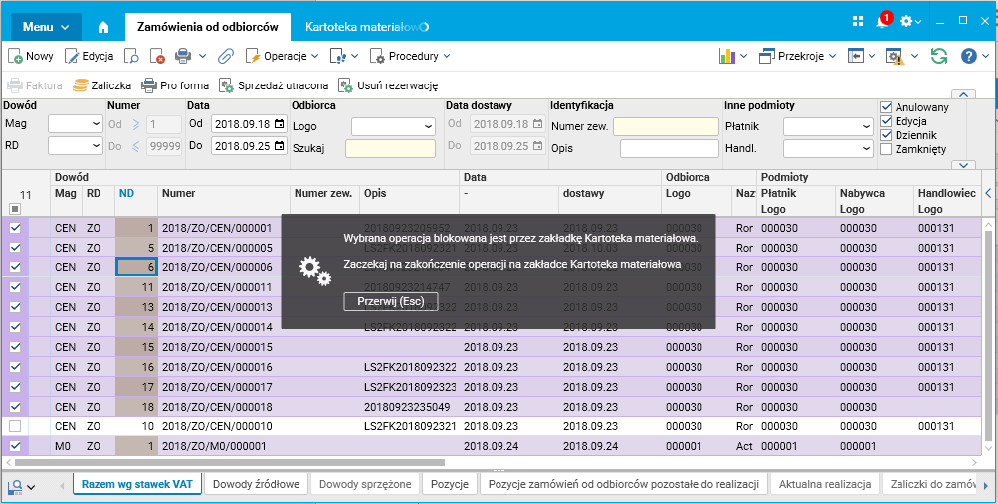Click the Zaliczka coins icon
Image resolution: width=998 pixels, height=504 pixels.
[81, 85]
